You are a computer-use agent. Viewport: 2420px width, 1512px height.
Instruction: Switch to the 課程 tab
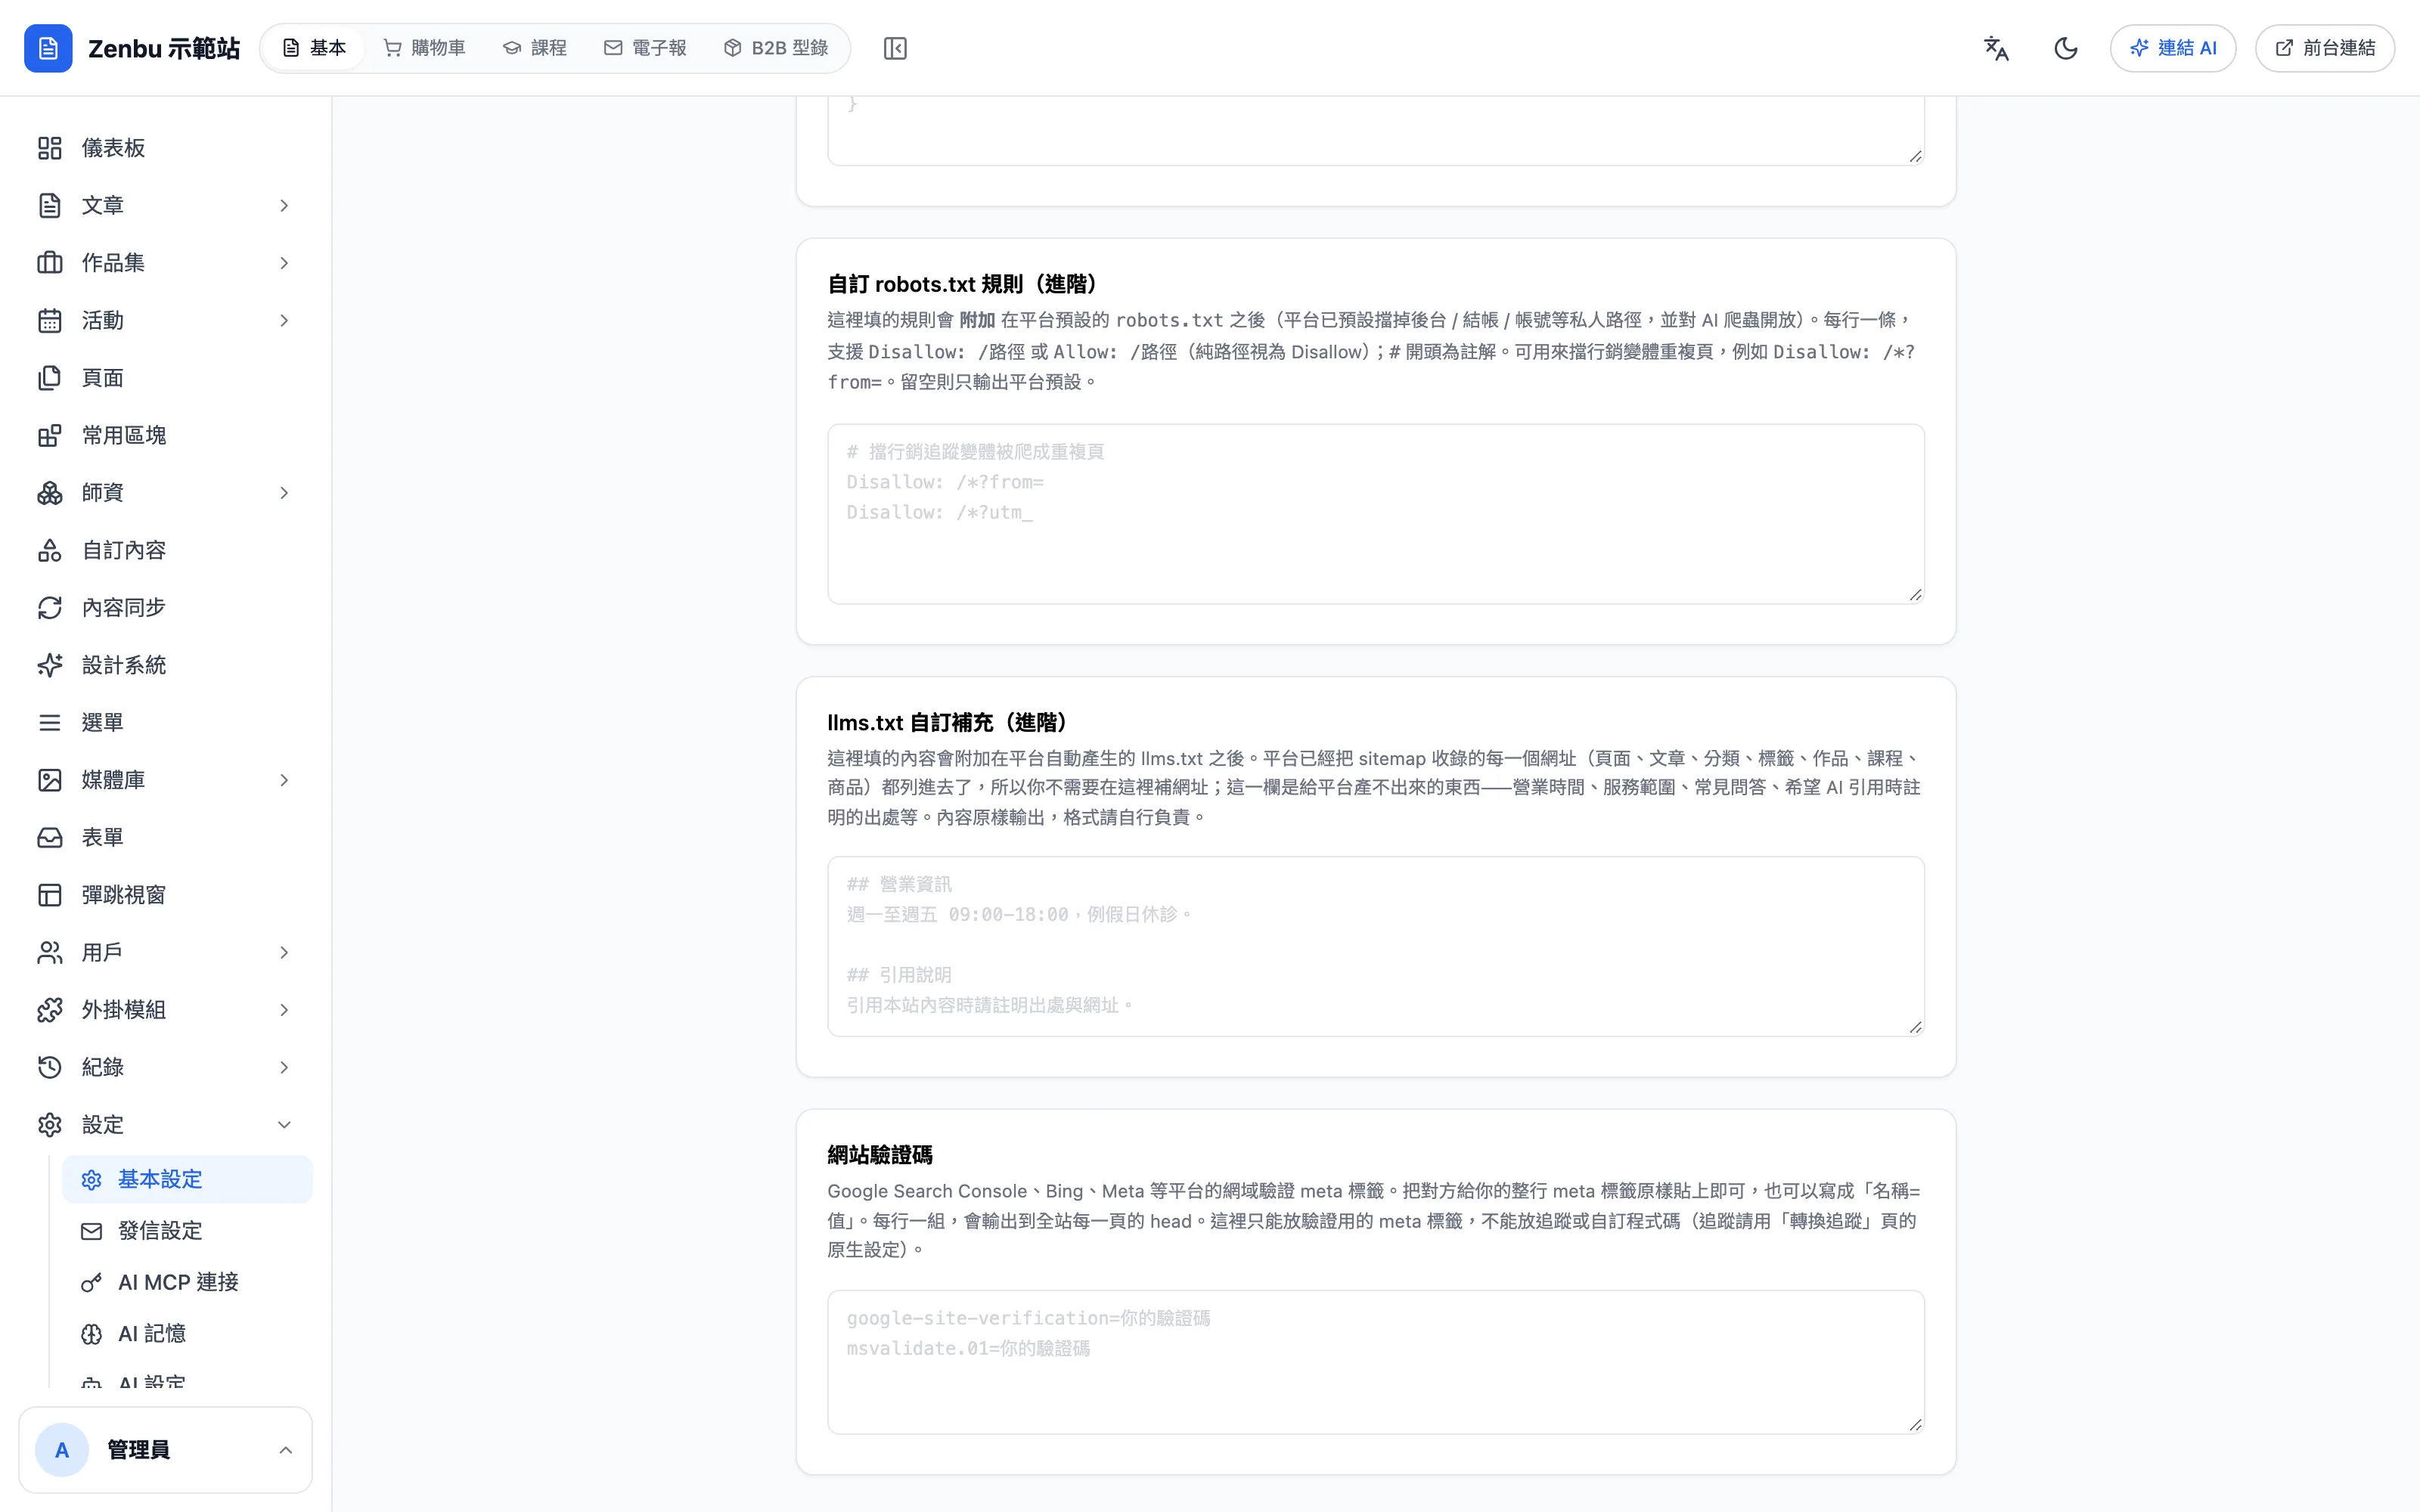(535, 48)
